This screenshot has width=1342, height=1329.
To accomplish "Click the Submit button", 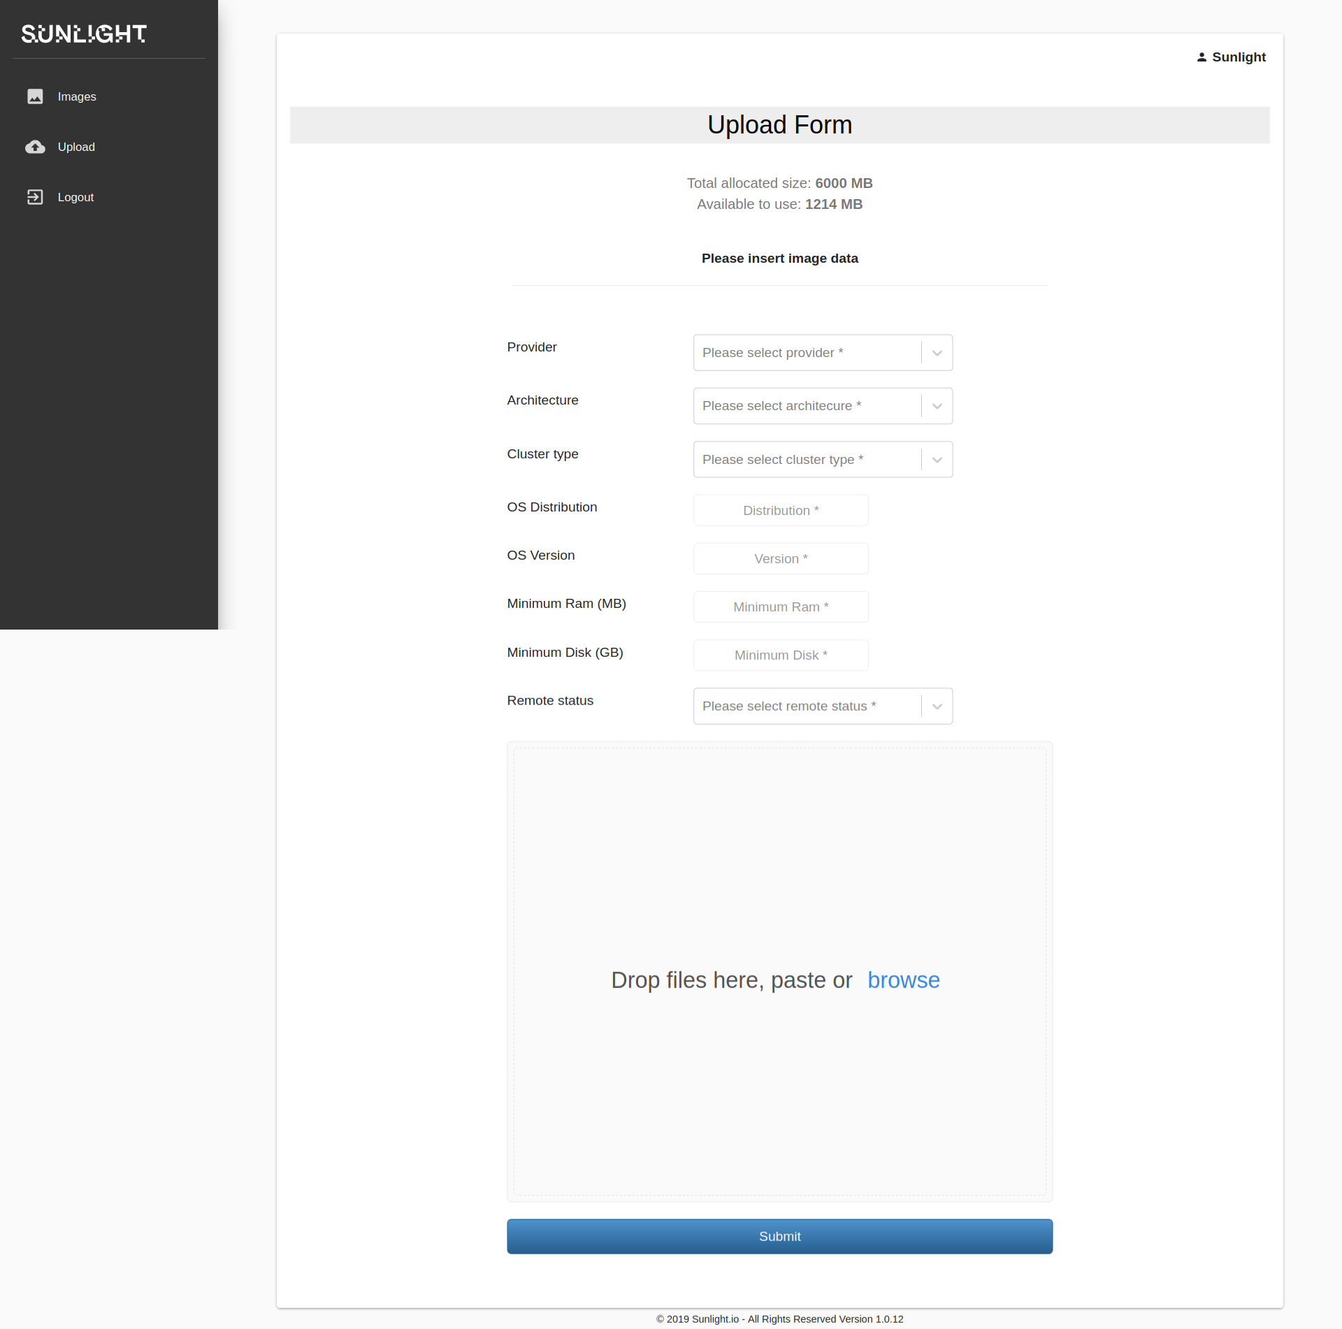I will click(779, 1235).
